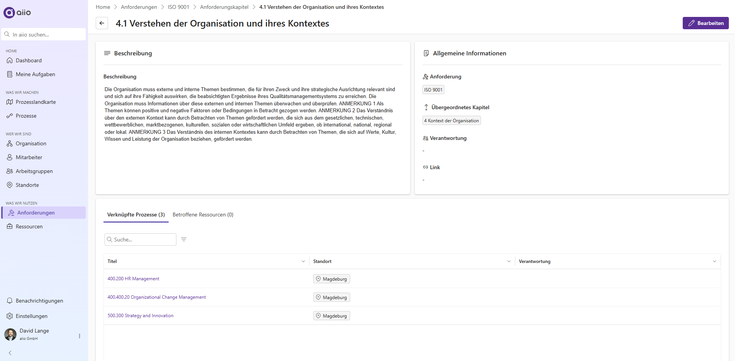
Task: Open the 400.200 HR Management process link
Action: coord(133,279)
